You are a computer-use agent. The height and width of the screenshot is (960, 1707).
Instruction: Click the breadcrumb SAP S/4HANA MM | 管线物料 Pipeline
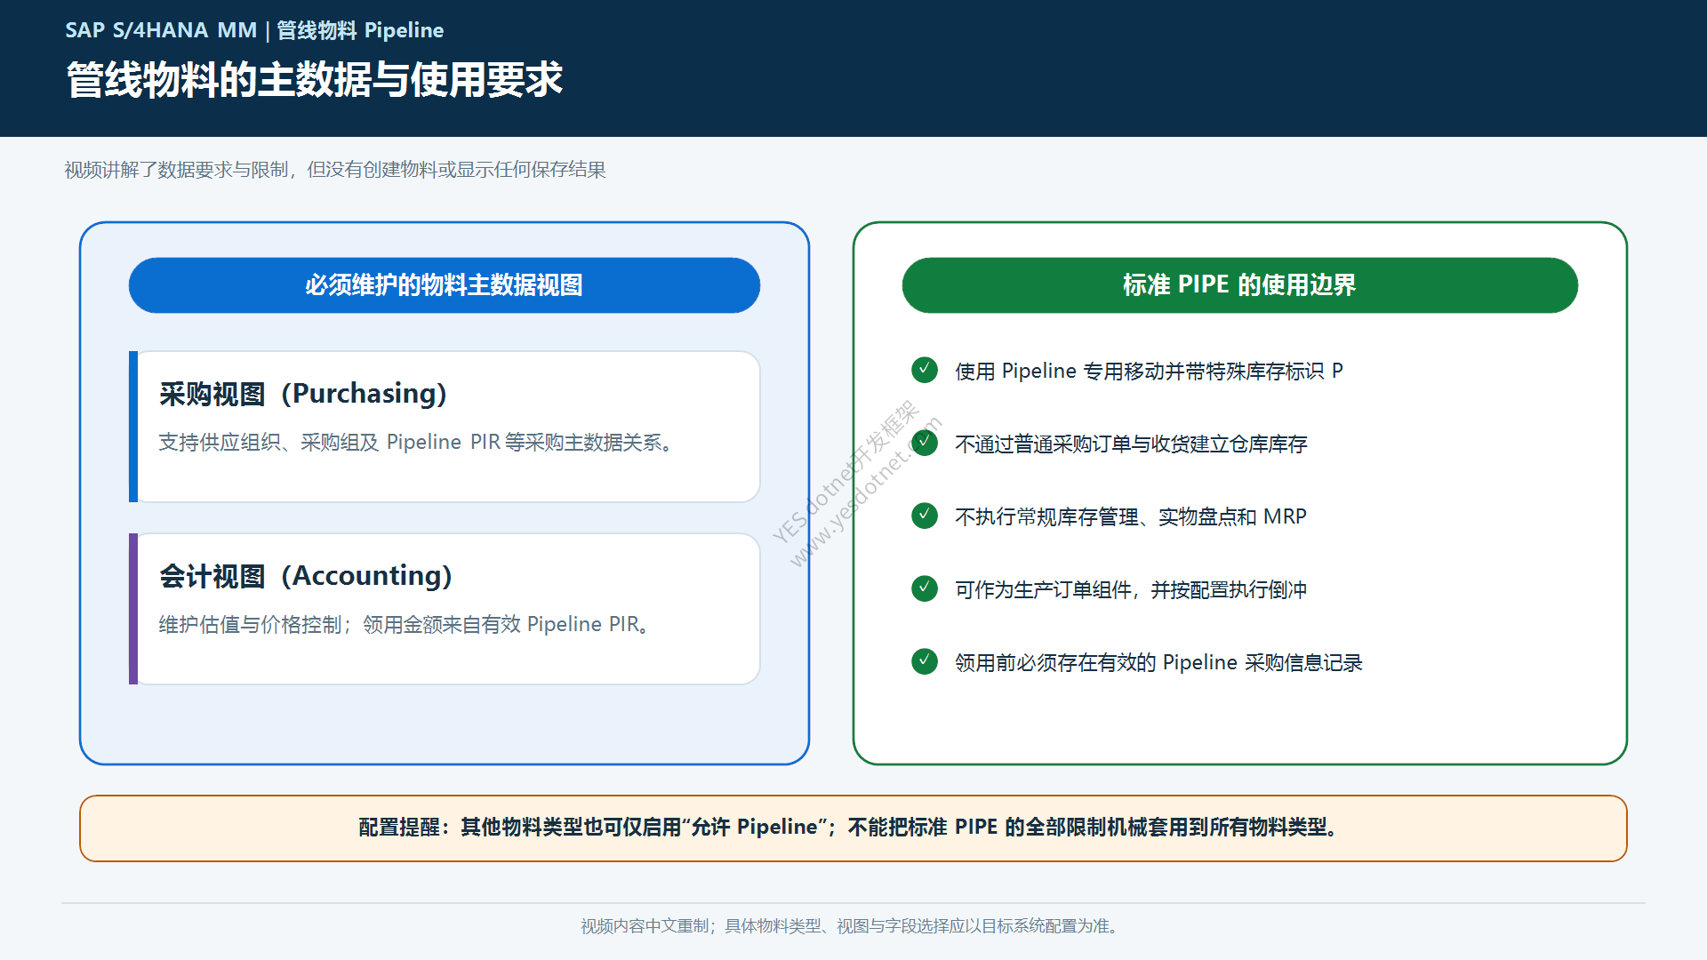click(x=254, y=30)
